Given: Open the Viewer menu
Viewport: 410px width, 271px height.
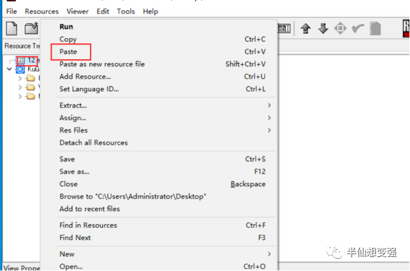Looking at the screenshot, I should [x=78, y=11].
